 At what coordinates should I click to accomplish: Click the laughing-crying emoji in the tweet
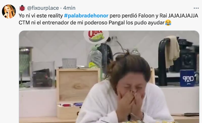[x=168, y=23]
